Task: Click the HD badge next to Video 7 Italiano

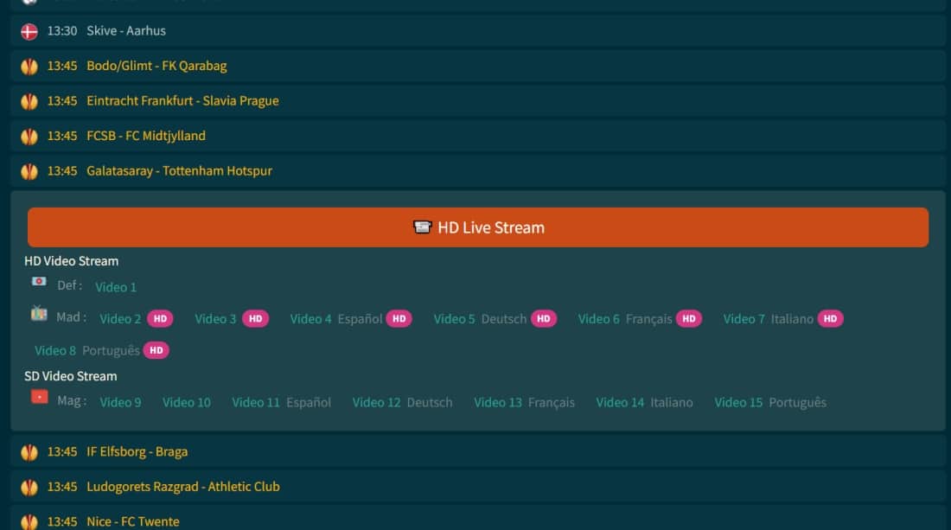Action: [x=830, y=319]
